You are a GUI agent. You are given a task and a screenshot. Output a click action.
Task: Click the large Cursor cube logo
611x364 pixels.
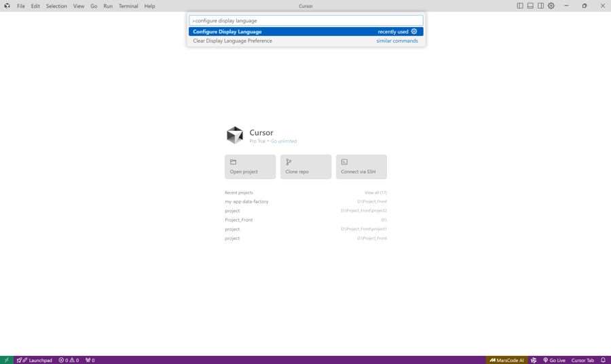235,135
